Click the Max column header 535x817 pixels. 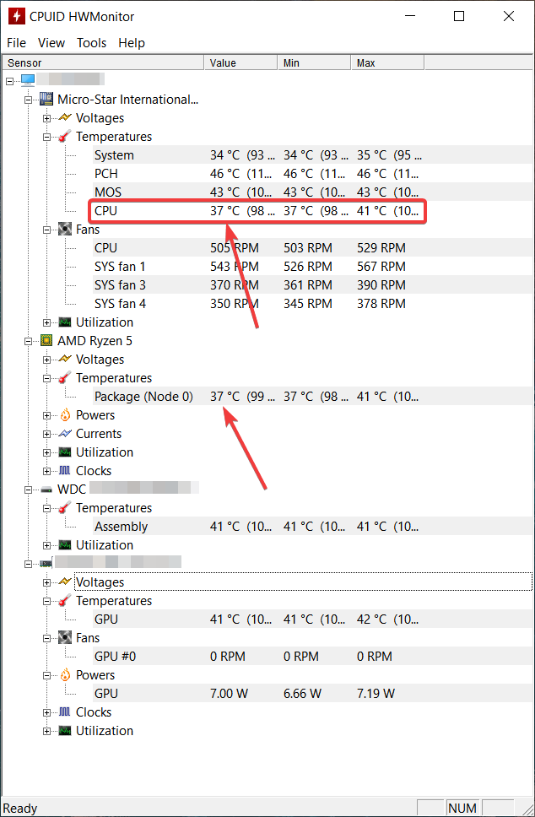click(x=387, y=62)
